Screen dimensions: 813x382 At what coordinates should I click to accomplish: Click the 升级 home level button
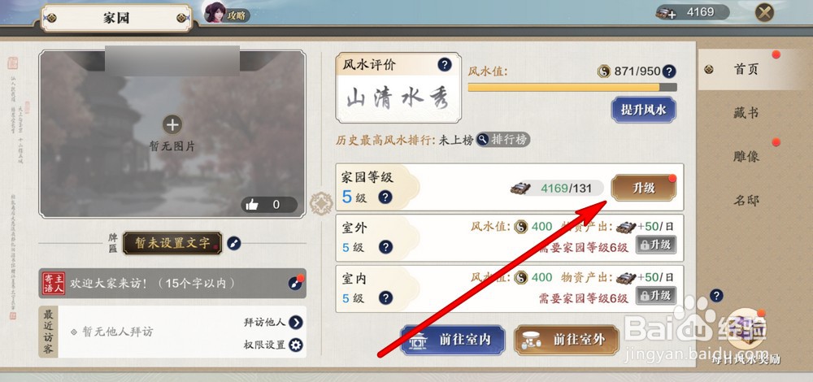[x=643, y=188]
